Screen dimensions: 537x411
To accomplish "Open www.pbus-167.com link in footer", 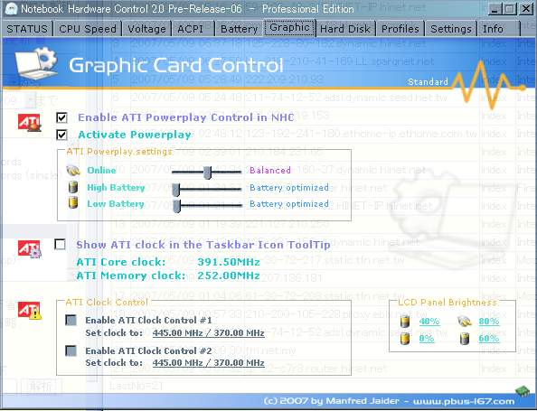I will tap(464, 401).
